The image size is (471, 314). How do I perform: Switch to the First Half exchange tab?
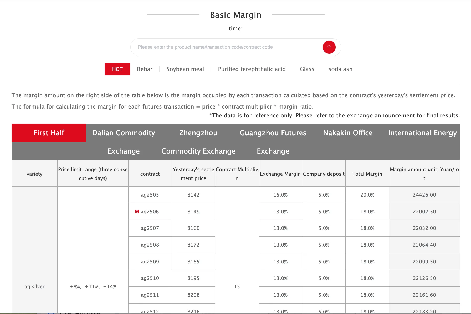click(49, 133)
